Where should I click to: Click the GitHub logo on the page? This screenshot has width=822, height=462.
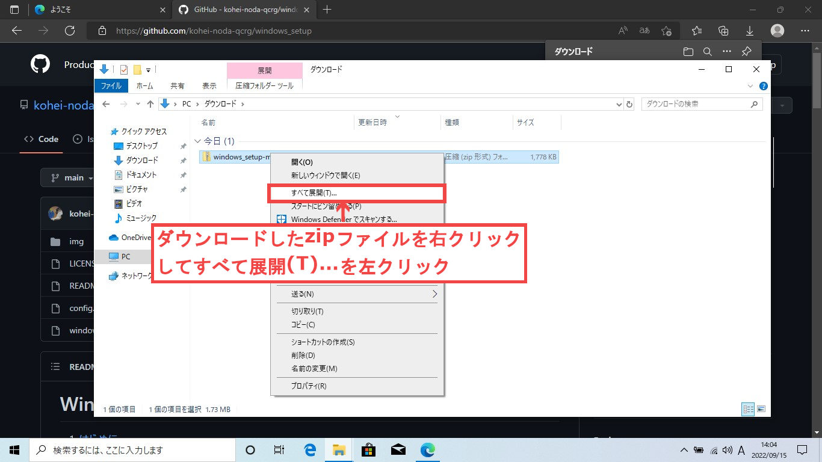[x=40, y=64]
